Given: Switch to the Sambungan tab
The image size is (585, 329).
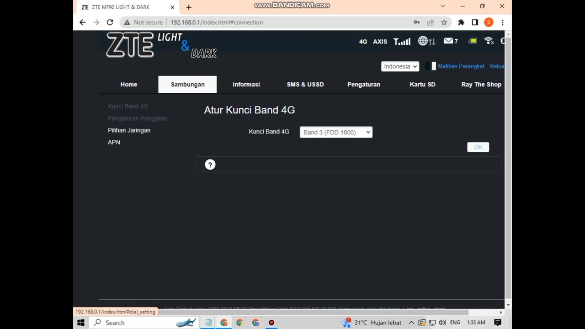Looking at the screenshot, I should point(187,85).
